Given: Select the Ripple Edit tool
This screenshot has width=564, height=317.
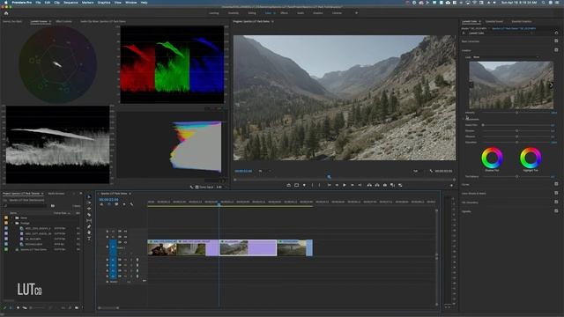Looking at the screenshot, I should (x=89, y=209).
